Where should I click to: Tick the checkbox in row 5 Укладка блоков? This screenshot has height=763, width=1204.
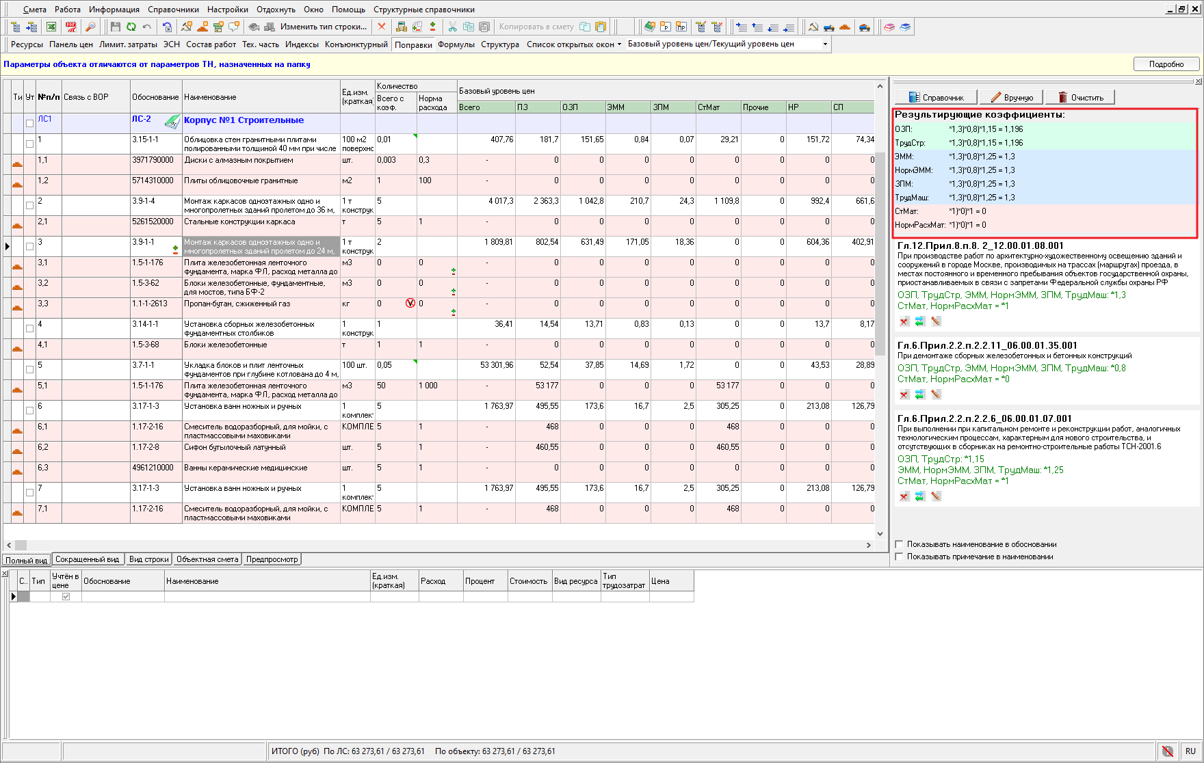[29, 369]
